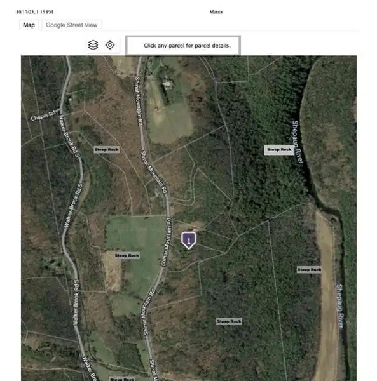Select the purple marker numbered 1
This screenshot has height=381, width=377.
[189, 241]
